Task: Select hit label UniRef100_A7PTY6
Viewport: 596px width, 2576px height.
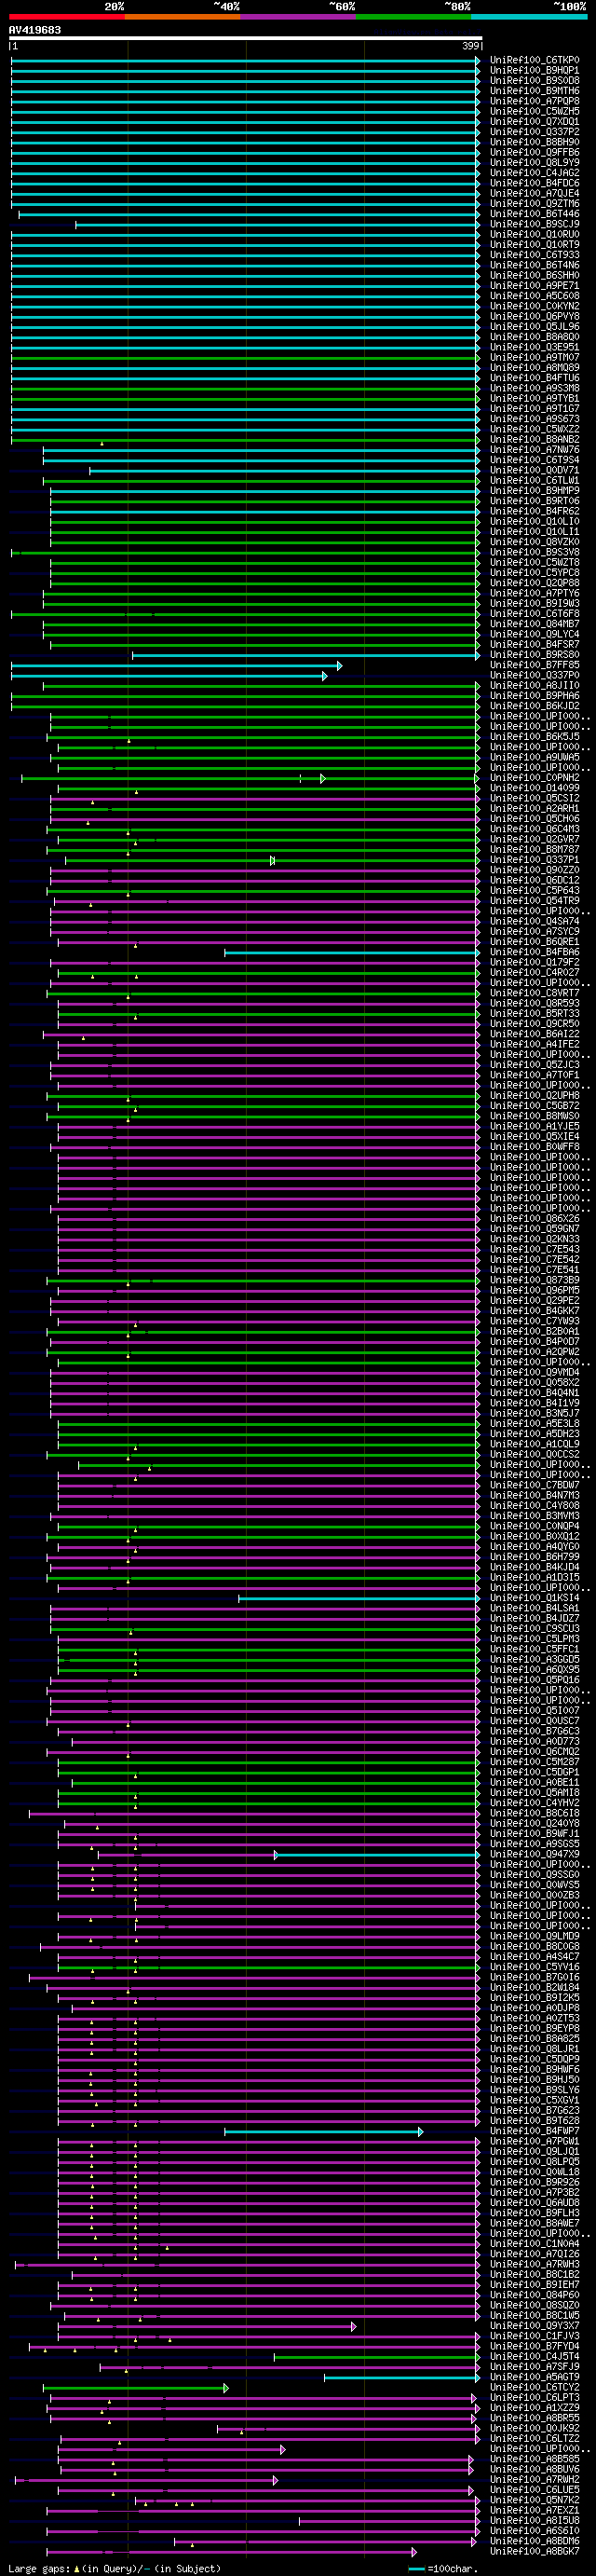Action: 534,593
